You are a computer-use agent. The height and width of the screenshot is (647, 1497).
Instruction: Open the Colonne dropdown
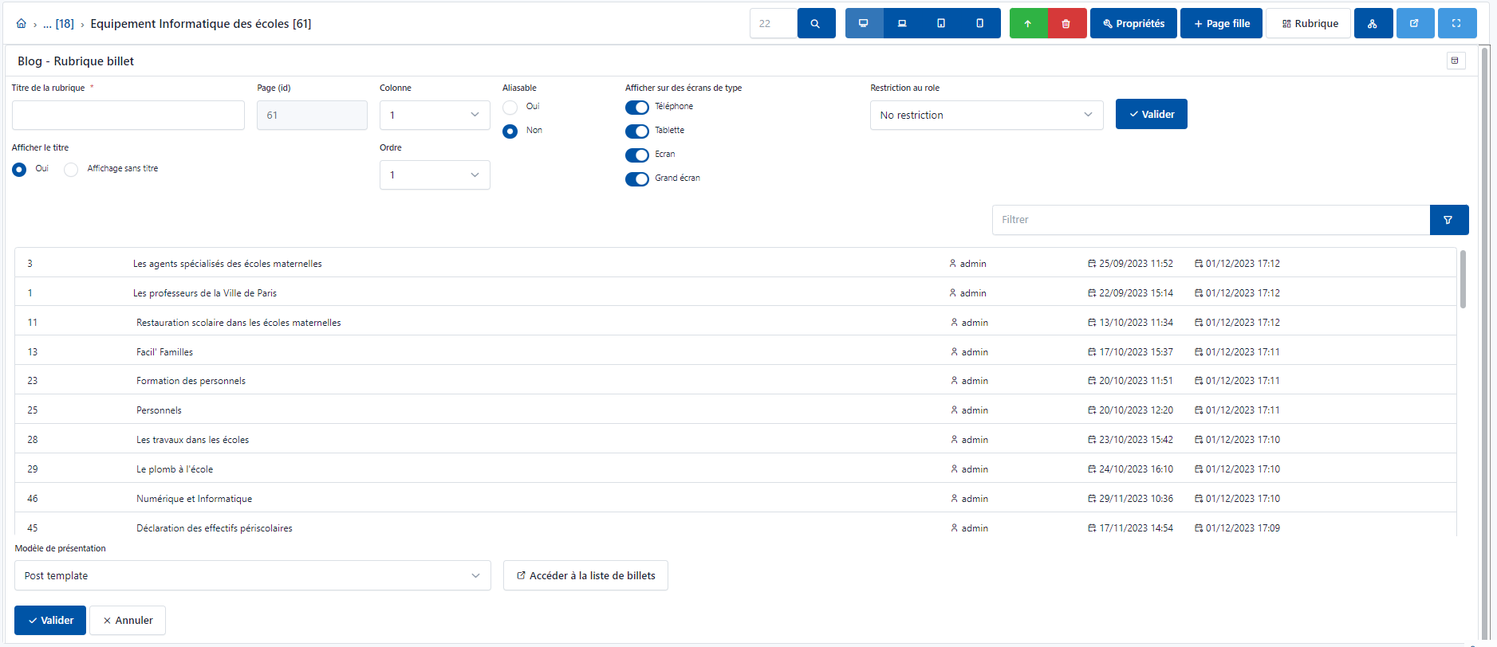point(435,116)
